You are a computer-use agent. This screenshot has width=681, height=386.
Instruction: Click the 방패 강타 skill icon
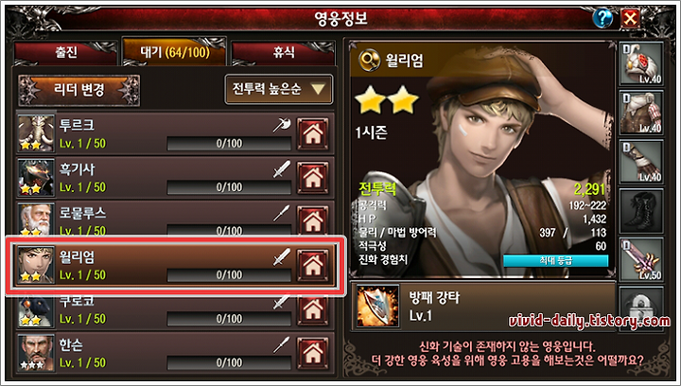click(x=377, y=307)
